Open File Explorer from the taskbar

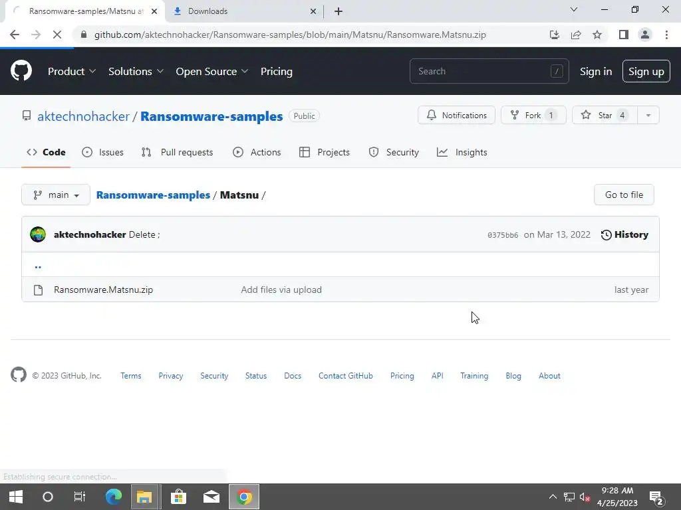[144, 497]
